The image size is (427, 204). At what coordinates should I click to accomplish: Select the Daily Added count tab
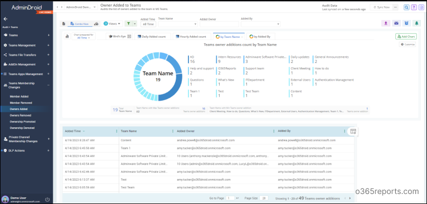pos(153,36)
